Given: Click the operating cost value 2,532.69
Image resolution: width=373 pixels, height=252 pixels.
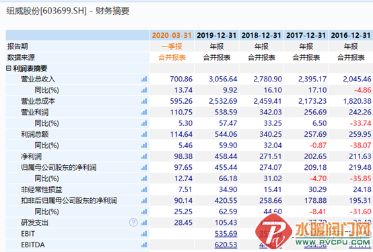Looking at the screenshot, I should 223,101.
